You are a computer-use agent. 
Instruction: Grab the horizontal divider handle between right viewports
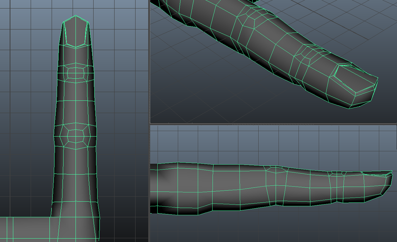273,124
